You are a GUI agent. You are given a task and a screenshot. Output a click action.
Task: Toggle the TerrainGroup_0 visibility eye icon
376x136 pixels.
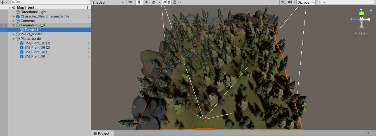click(2, 25)
